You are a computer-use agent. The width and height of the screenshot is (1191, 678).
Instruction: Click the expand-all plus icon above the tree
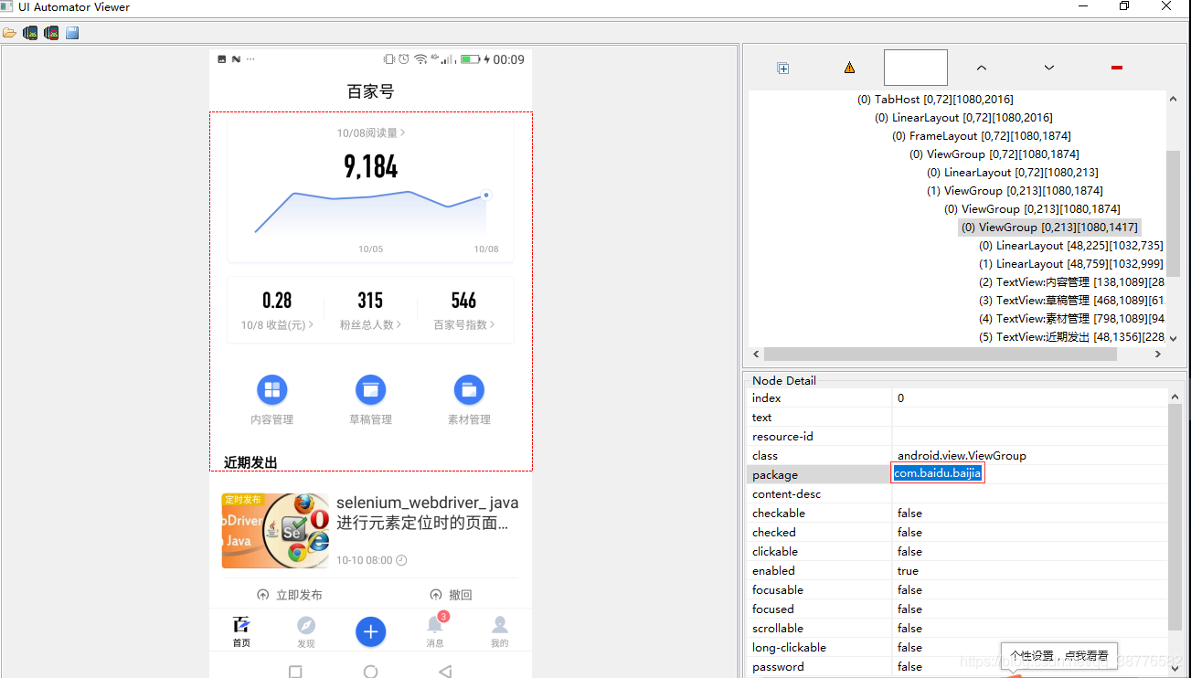coord(783,68)
